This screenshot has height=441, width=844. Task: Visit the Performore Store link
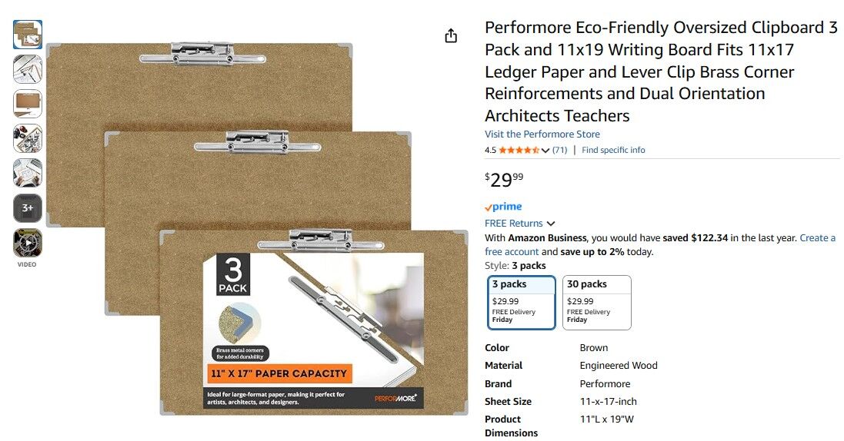pos(542,134)
